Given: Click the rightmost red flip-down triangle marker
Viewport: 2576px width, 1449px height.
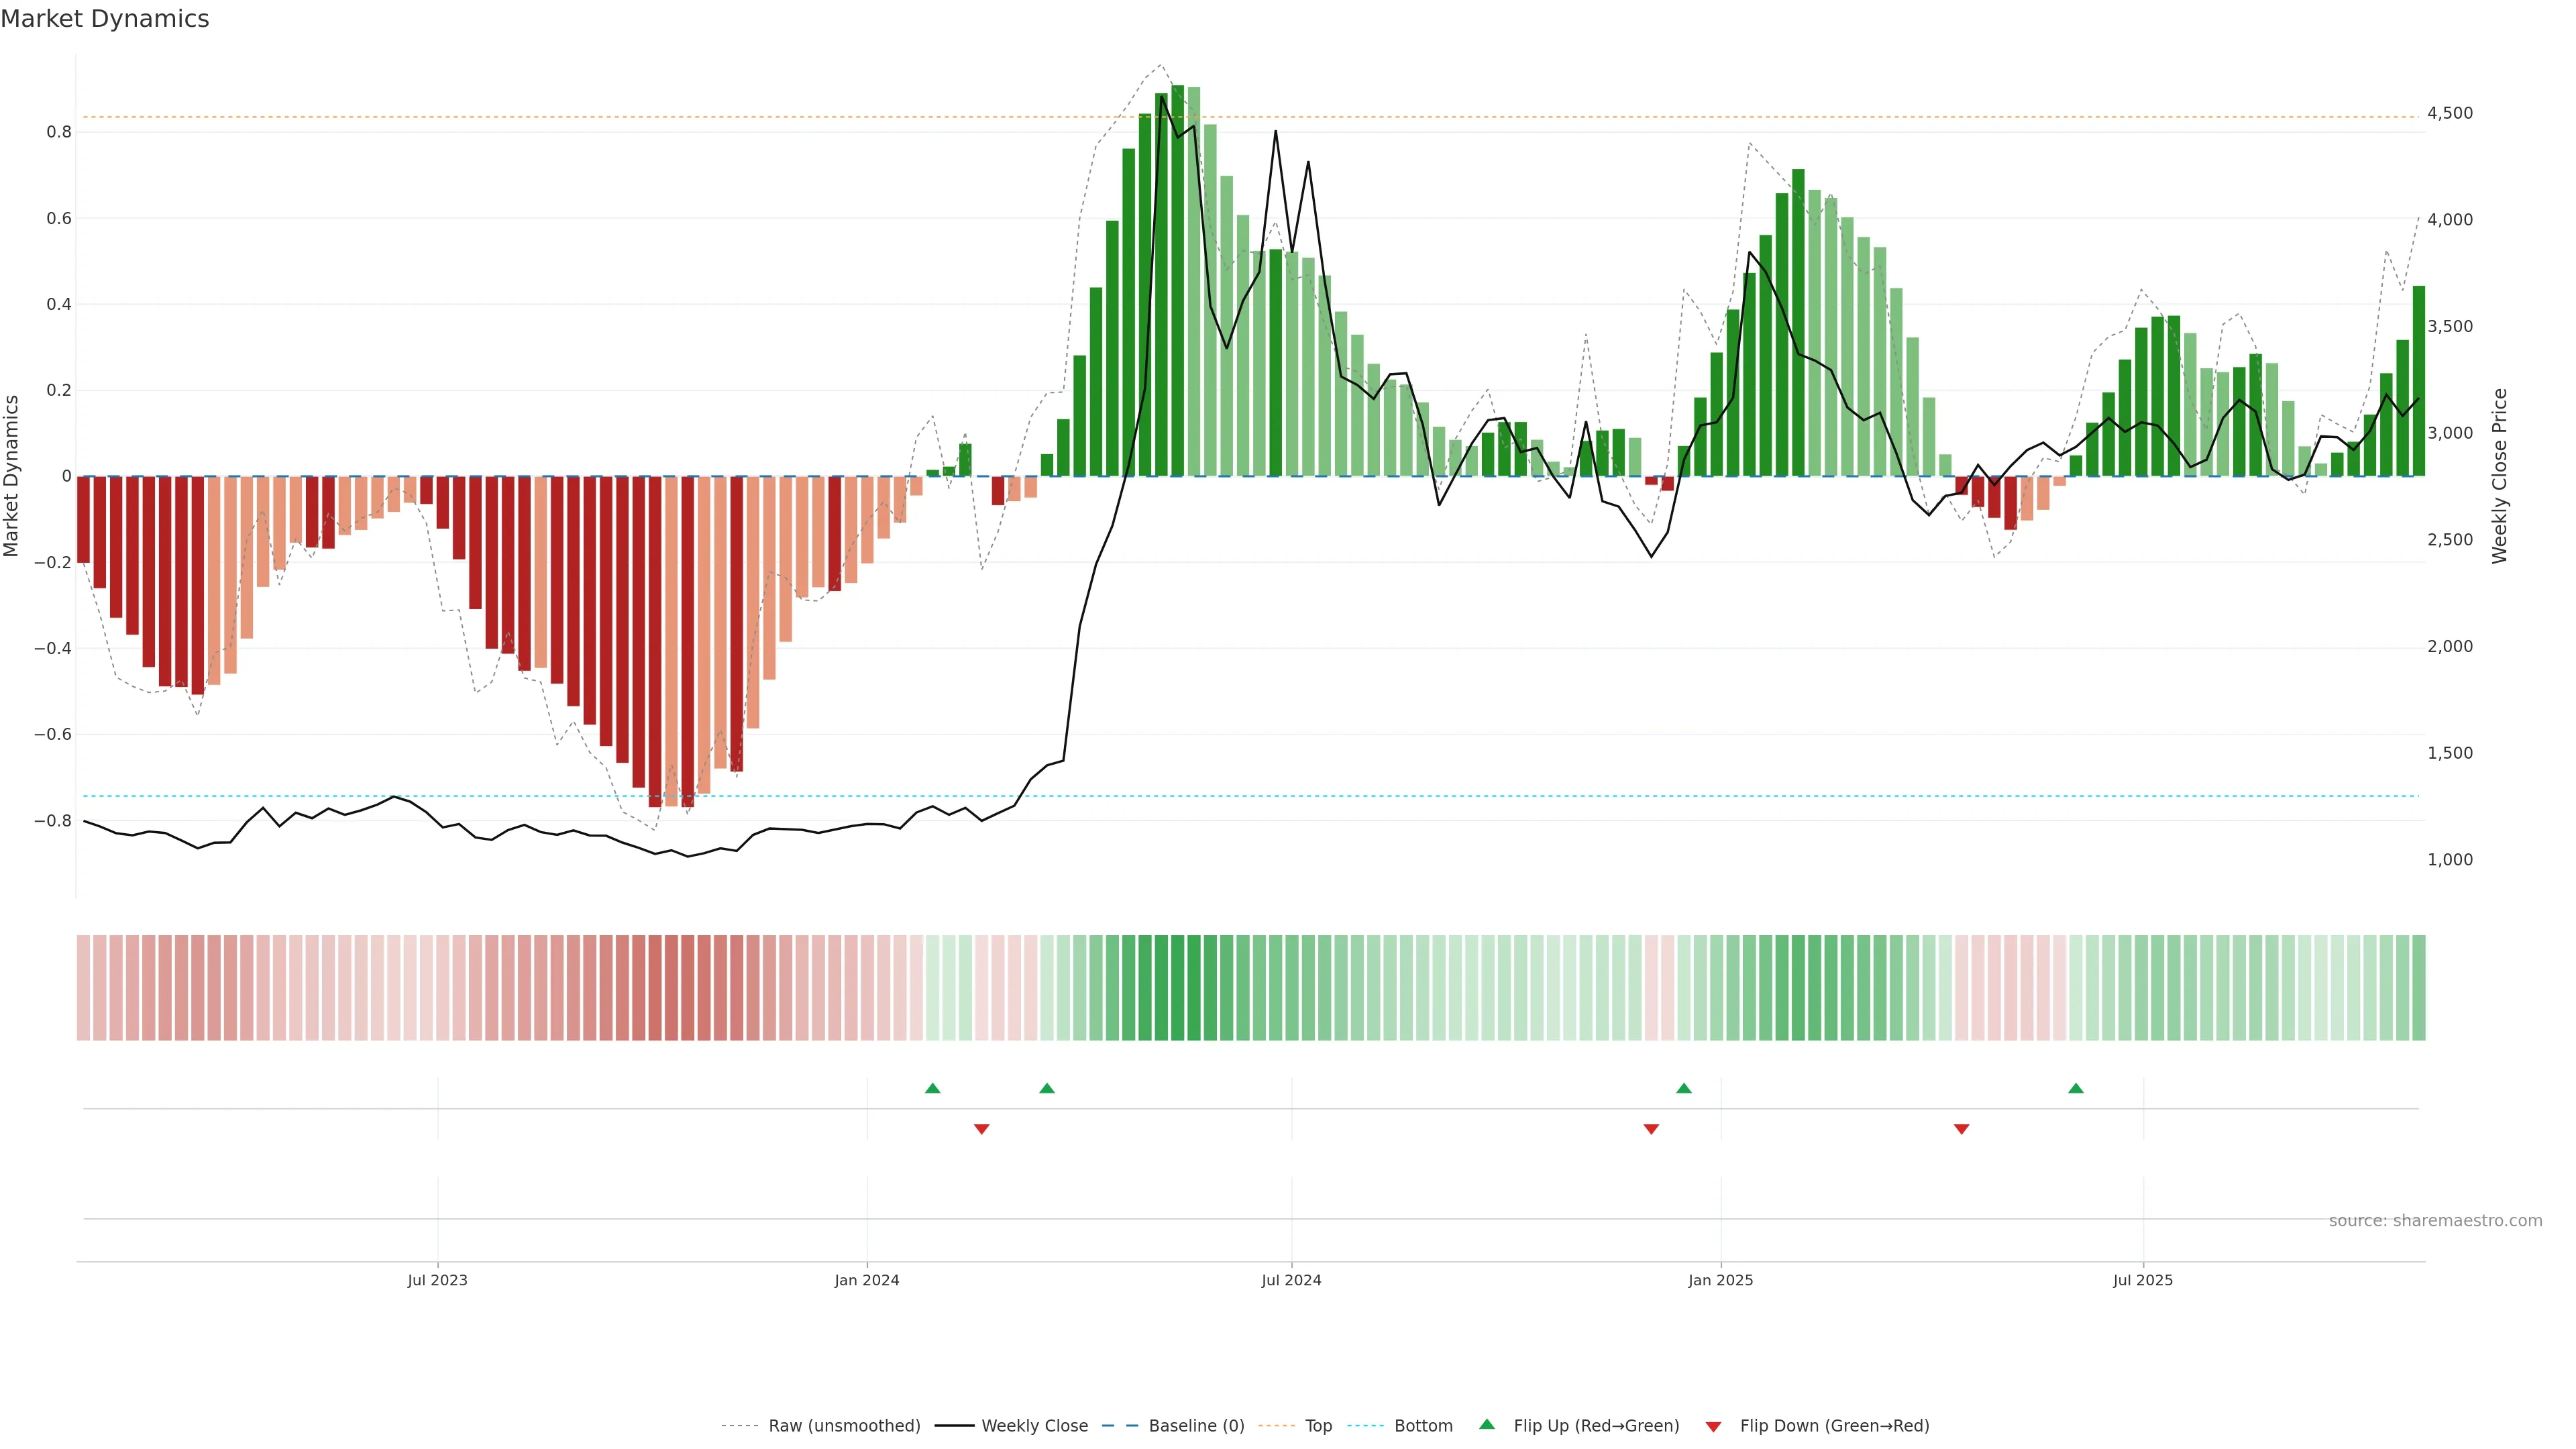Looking at the screenshot, I should coord(1961,1129).
